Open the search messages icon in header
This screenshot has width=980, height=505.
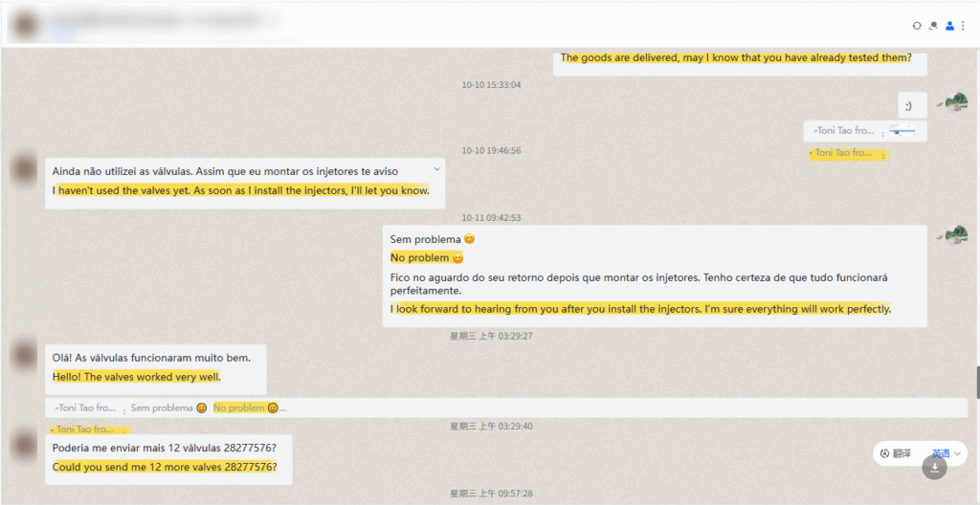(933, 26)
